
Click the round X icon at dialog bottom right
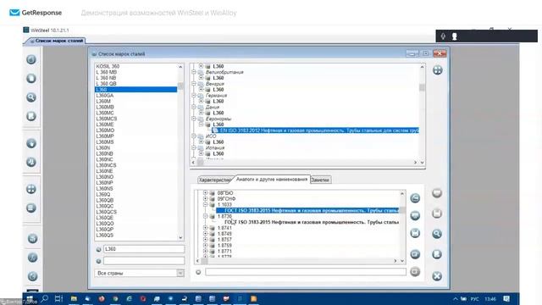[437, 276]
